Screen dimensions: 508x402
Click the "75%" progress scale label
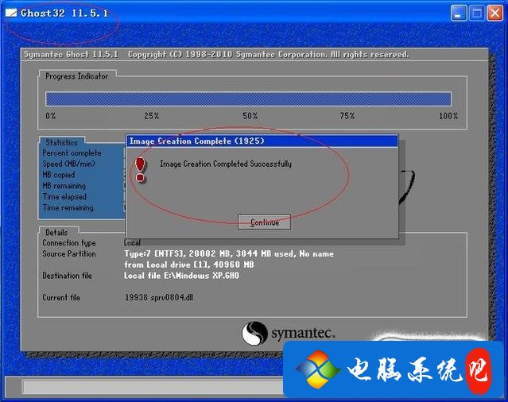pyautogui.click(x=347, y=116)
